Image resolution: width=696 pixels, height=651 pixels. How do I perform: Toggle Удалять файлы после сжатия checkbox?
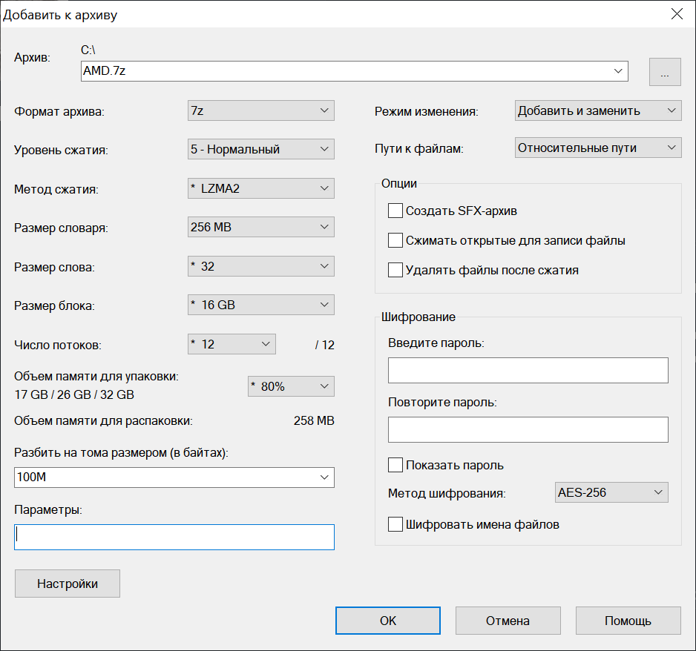(395, 271)
